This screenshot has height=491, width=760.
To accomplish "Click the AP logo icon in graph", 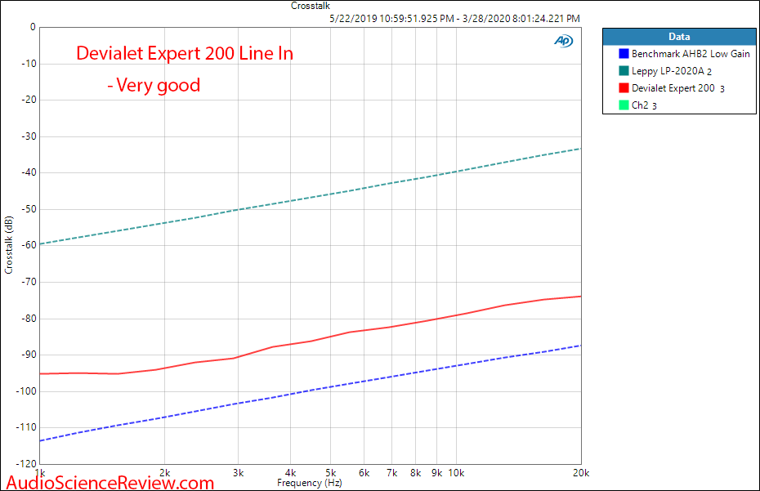I will (563, 41).
